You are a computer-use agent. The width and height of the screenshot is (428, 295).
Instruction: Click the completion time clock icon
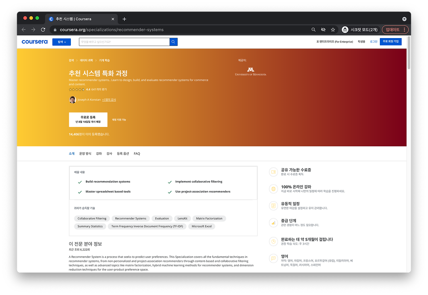click(x=274, y=241)
